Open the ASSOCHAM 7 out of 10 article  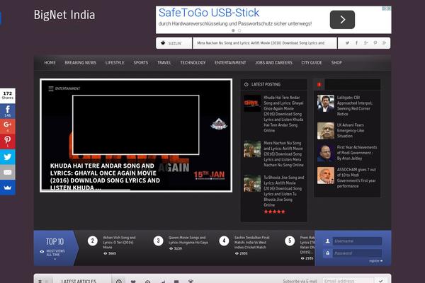[356, 178]
